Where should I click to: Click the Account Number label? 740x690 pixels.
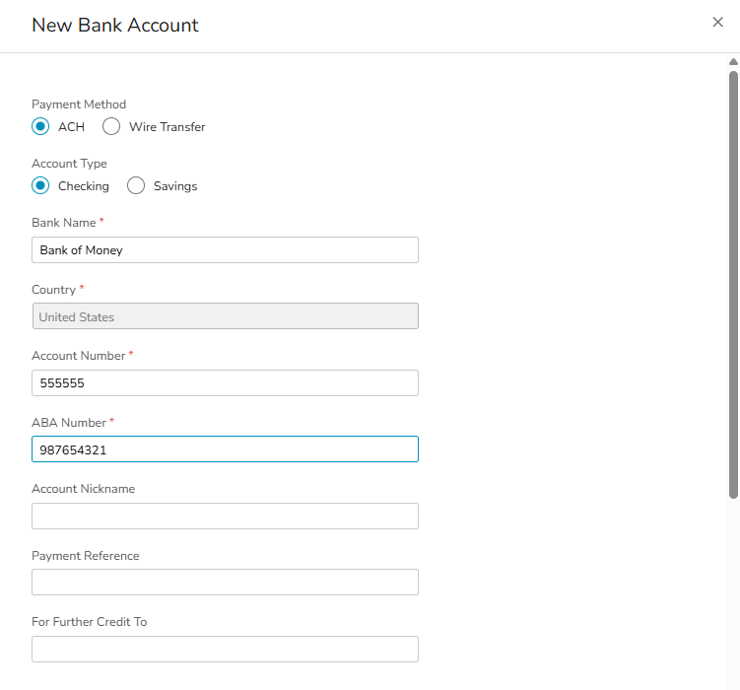(79, 356)
